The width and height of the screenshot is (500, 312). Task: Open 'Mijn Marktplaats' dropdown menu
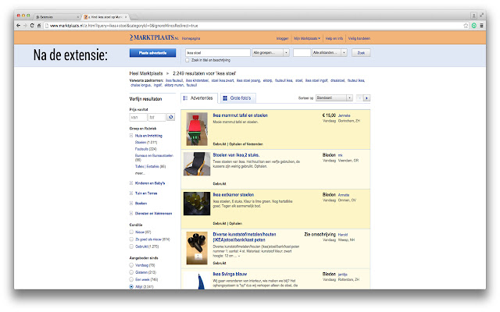307,38
